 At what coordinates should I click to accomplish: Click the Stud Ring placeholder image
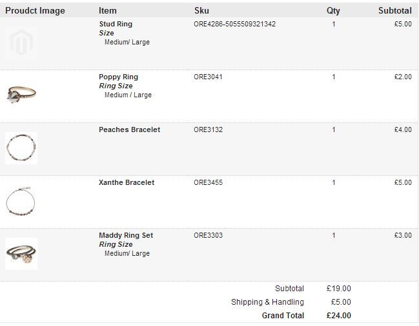[x=21, y=43]
